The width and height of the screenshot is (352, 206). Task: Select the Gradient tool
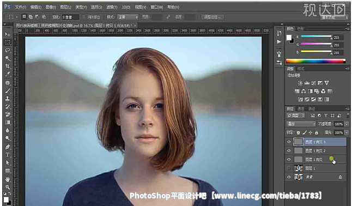pyautogui.click(x=8, y=123)
